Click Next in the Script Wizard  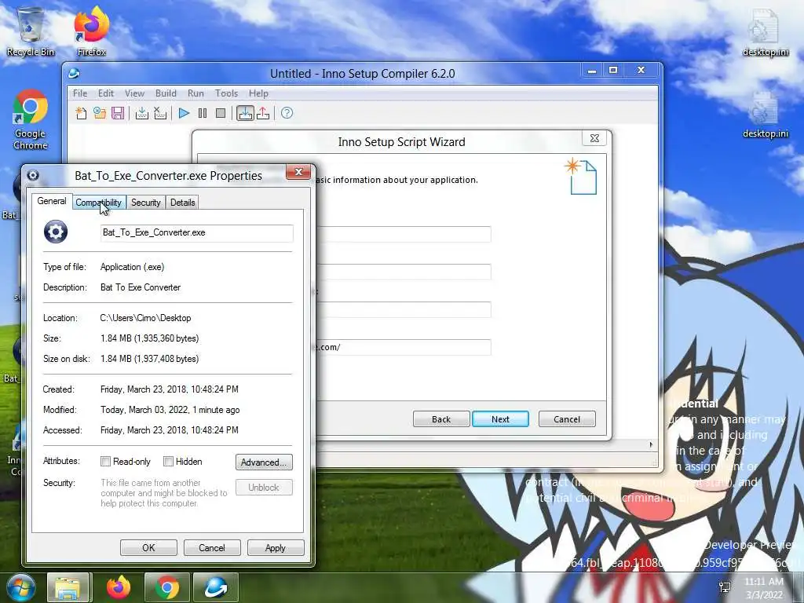500,419
